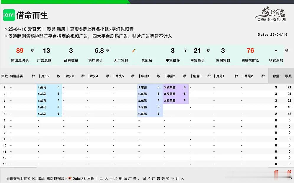This screenshot has height=183, width=294.
Task: Click episode number 13 in 集数 column
Action: pos(5,164)
